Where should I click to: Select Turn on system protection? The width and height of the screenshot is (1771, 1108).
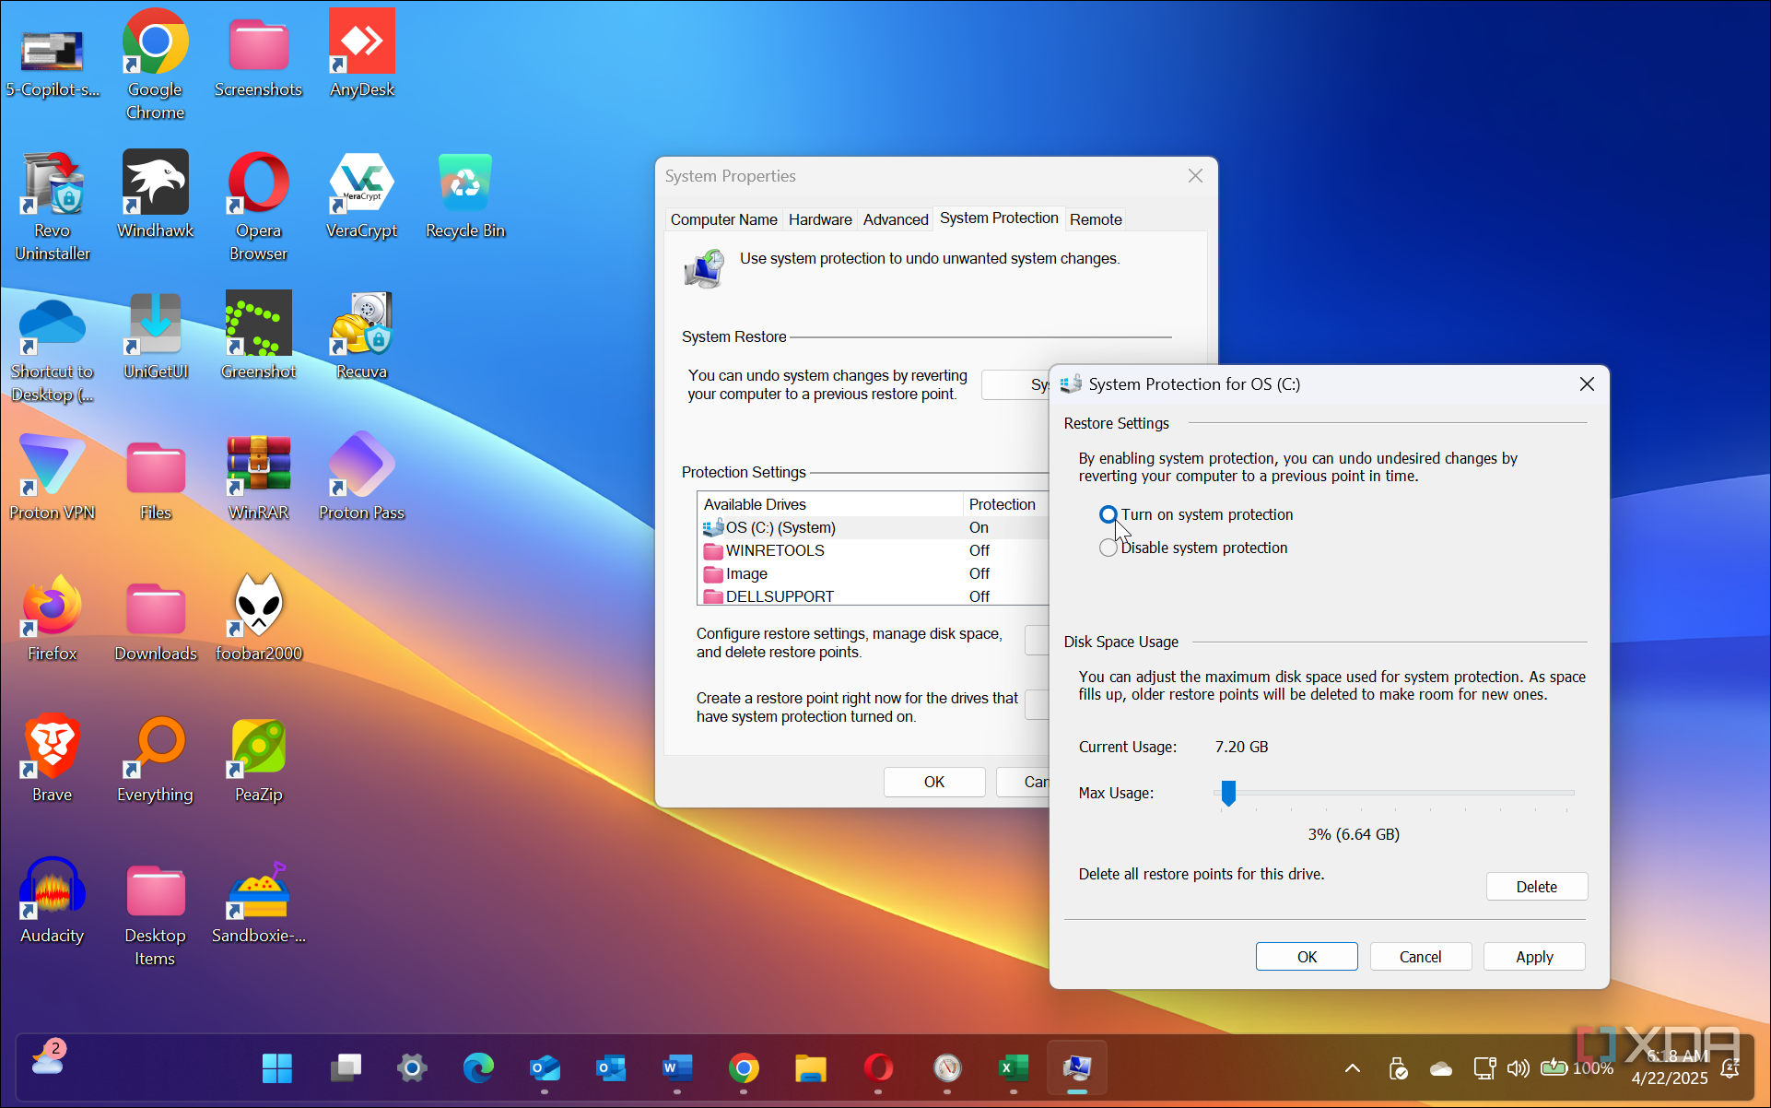(x=1108, y=514)
